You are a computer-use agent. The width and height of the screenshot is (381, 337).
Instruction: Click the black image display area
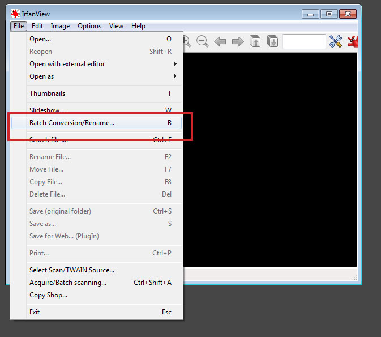[x=270, y=160]
